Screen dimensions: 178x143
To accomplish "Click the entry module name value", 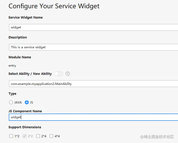I will tap(12, 66).
